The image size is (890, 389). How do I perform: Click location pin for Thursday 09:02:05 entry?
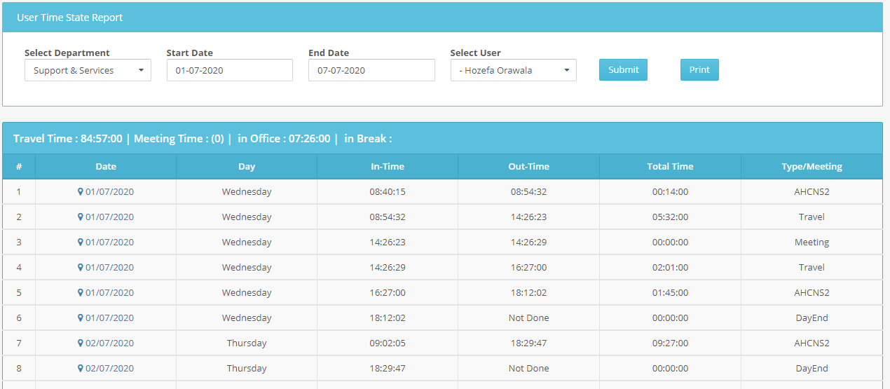coord(81,343)
